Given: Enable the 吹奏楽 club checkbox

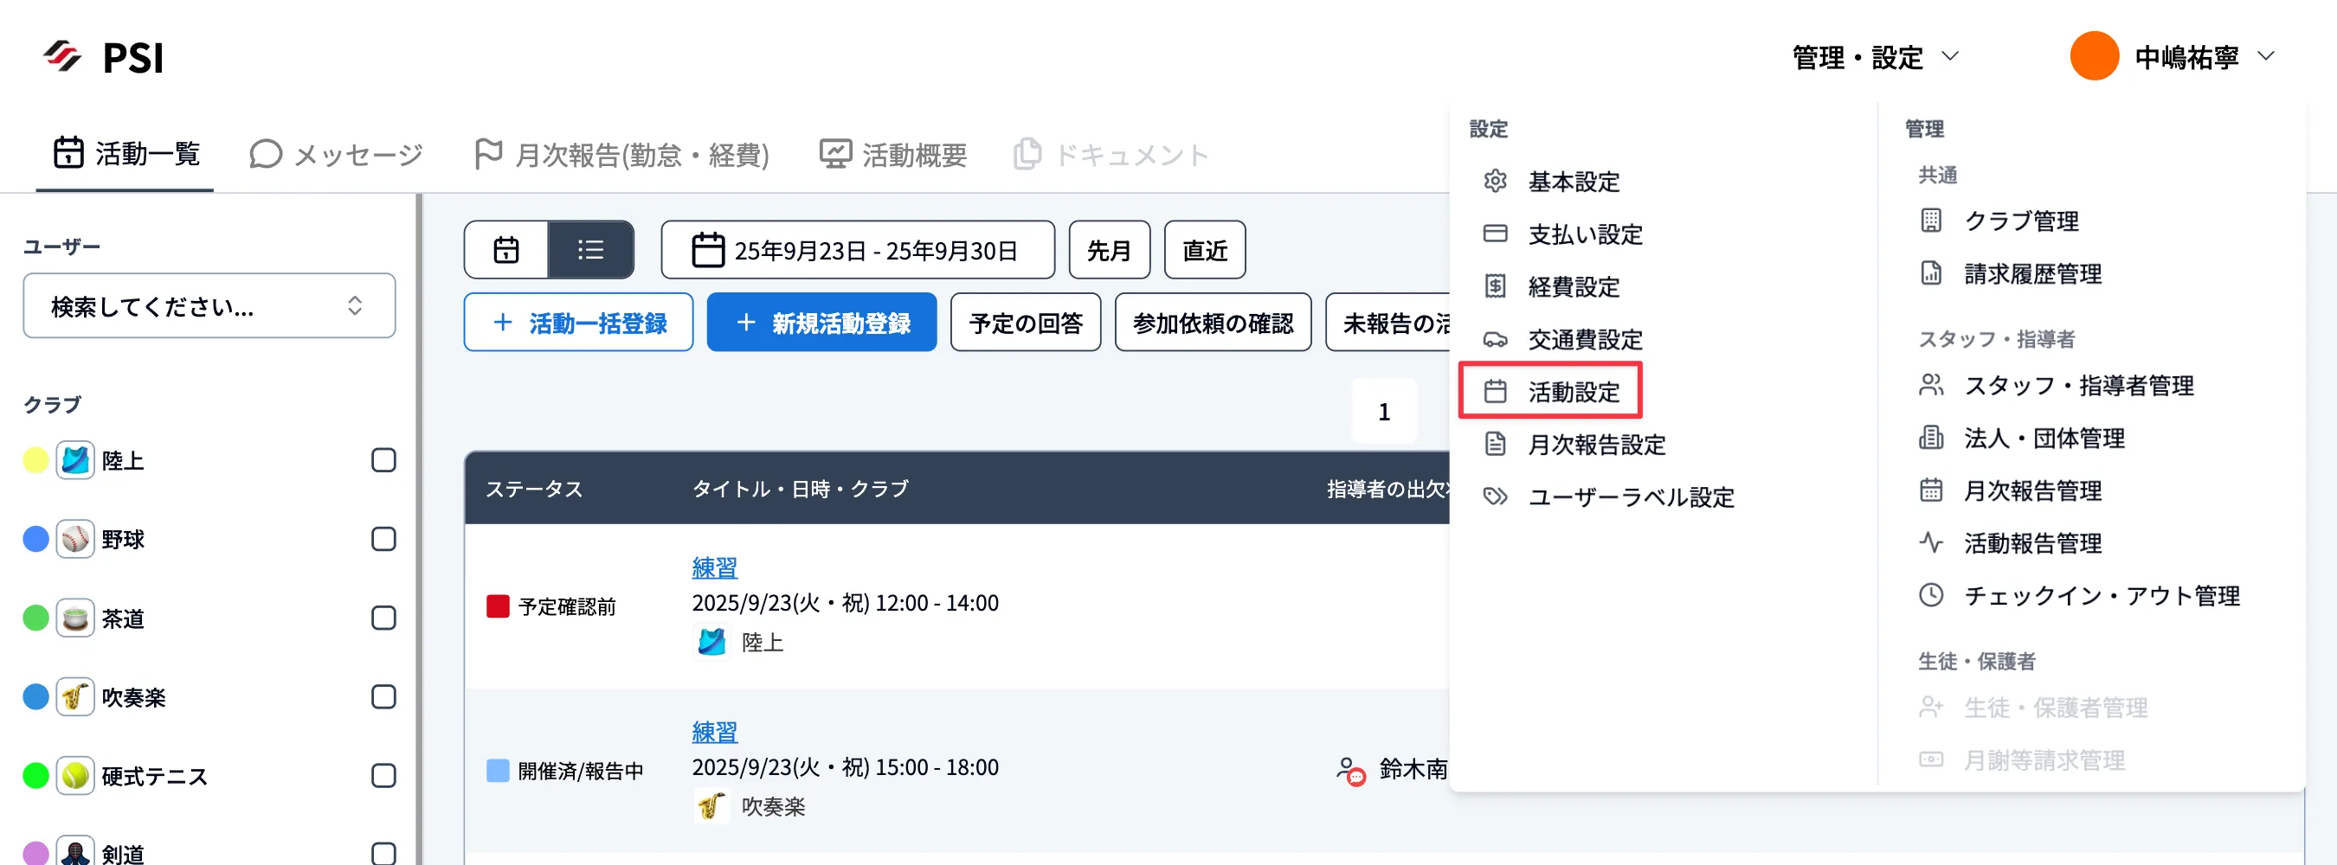Looking at the screenshot, I should (x=383, y=696).
